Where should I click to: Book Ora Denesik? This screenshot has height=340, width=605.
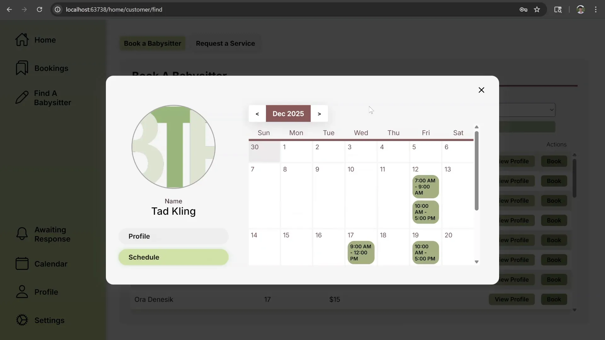pyautogui.click(x=554, y=299)
